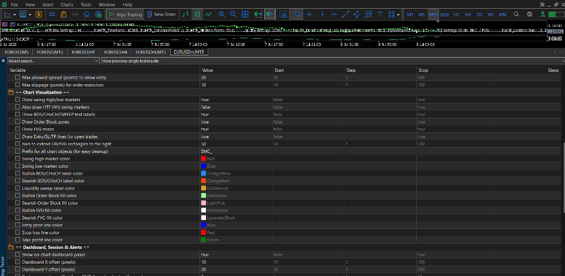
Task: Open the Tools menu
Action: click(x=86, y=5)
